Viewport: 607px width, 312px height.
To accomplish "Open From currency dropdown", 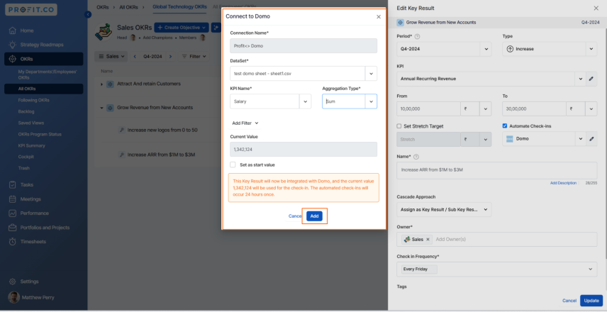I will [486, 108].
